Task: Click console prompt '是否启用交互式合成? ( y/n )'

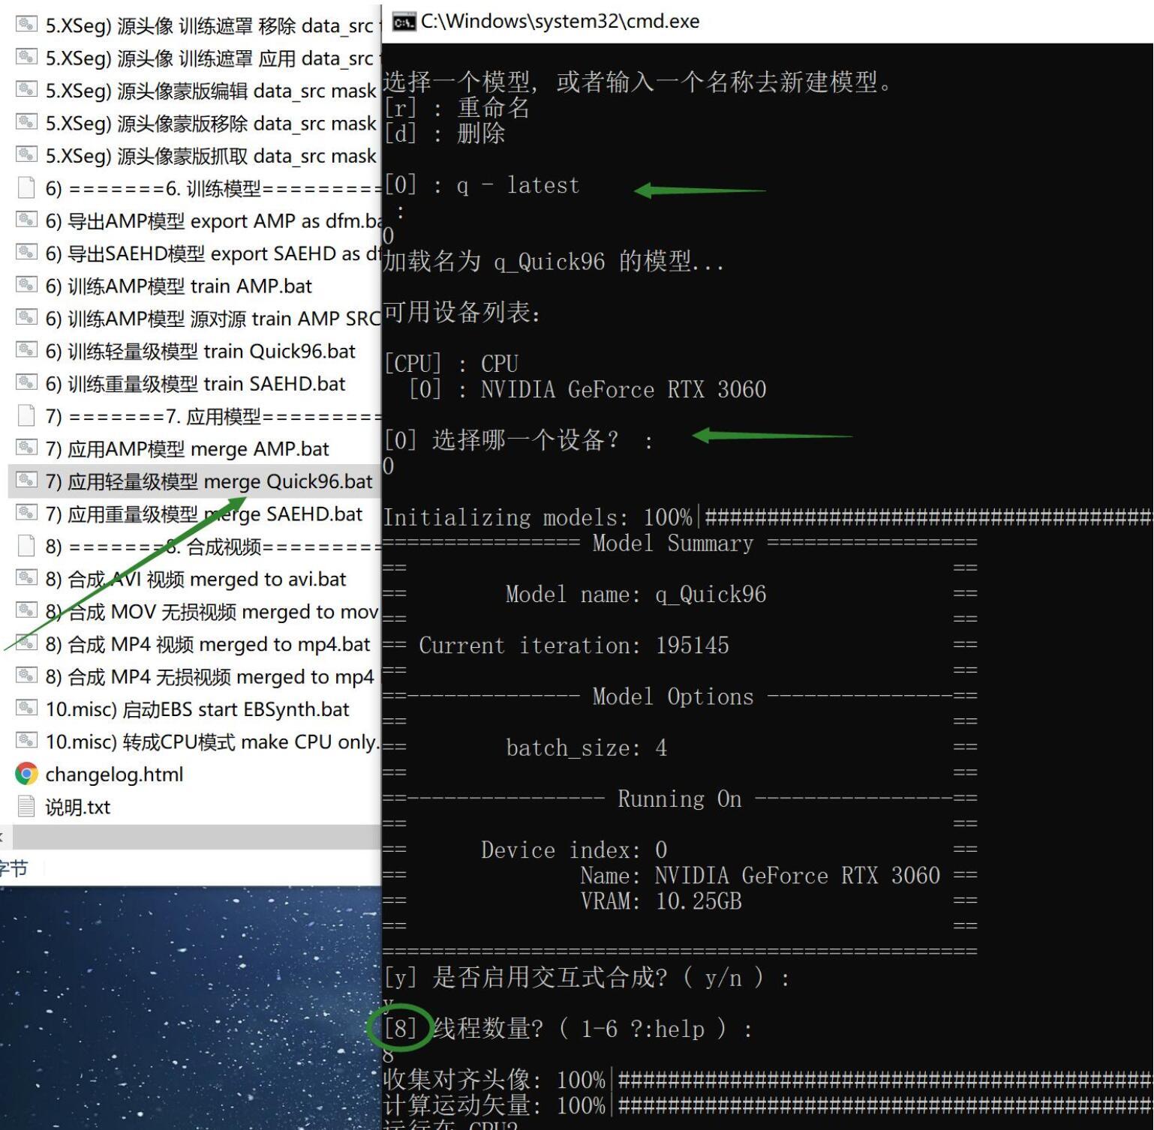Action: pyautogui.click(x=586, y=977)
